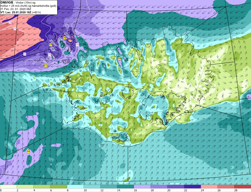Click the scale number 2
Viewport: 251px width, 192px height.
coord(18,190)
